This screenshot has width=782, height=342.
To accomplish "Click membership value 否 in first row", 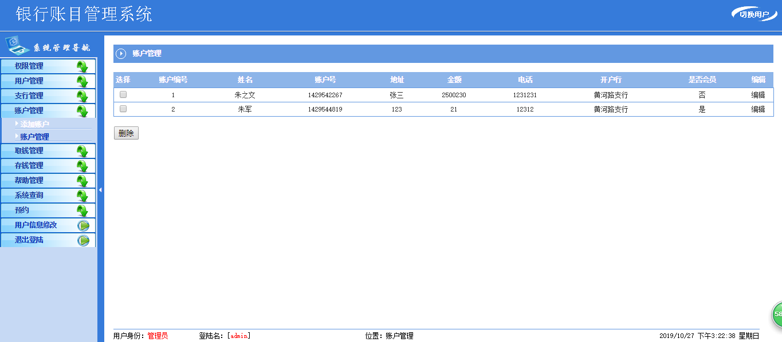I will [702, 96].
